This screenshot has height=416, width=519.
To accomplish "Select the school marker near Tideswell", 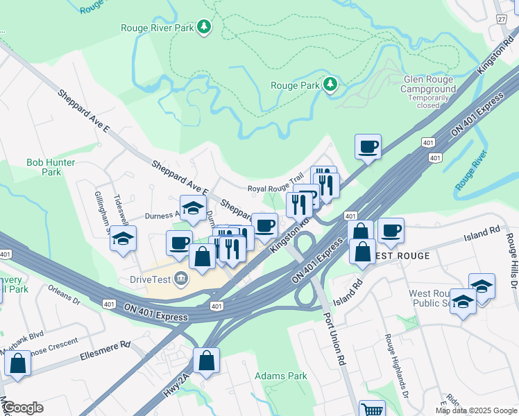I will click(123, 241).
